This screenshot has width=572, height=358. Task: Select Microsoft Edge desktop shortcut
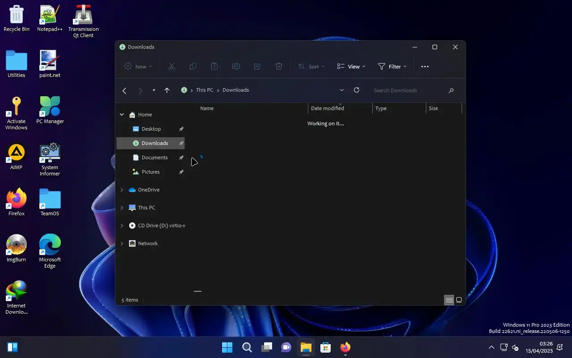(50, 251)
